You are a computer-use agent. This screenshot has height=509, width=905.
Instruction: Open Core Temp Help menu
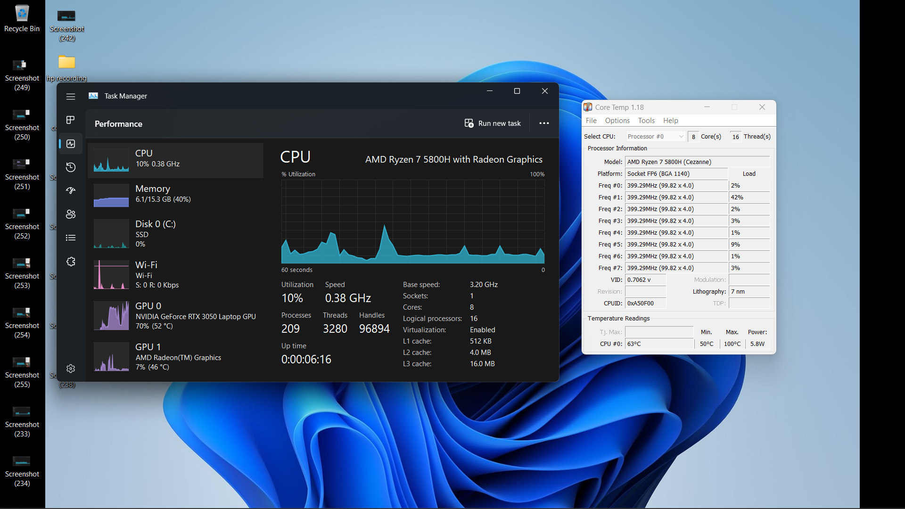click(x=670, y=121)
